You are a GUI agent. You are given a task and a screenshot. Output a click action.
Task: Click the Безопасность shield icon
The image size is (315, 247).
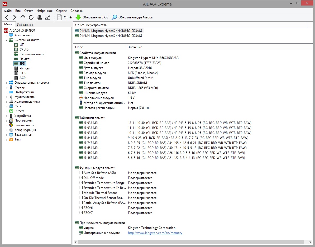coord(11,125)
